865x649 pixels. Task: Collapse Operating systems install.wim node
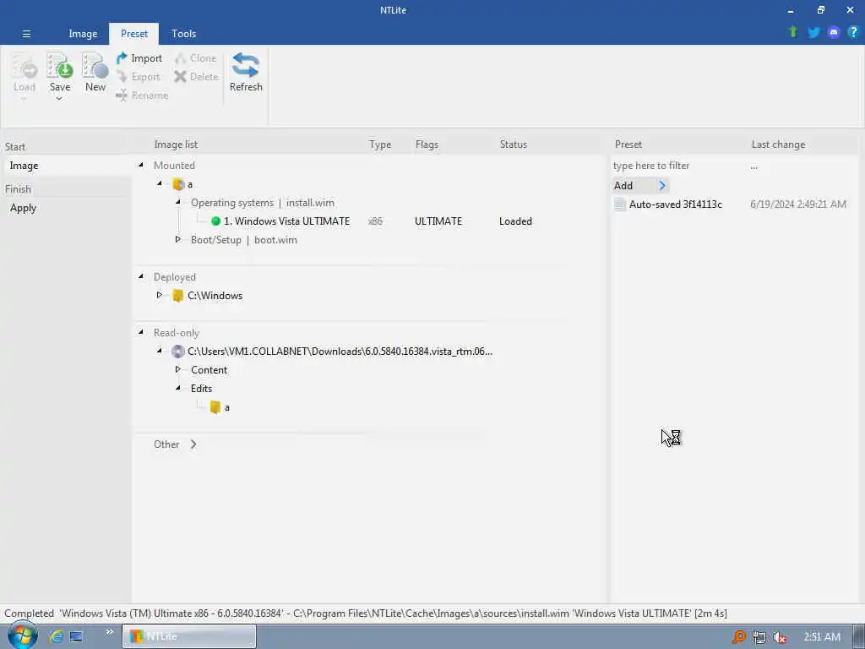coord(177,202)
